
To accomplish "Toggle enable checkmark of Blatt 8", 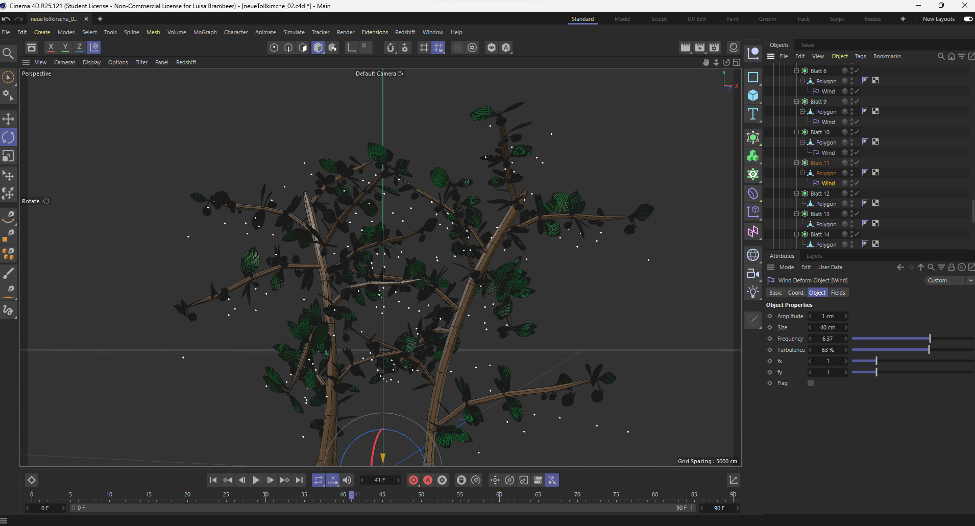I will 857,71.
